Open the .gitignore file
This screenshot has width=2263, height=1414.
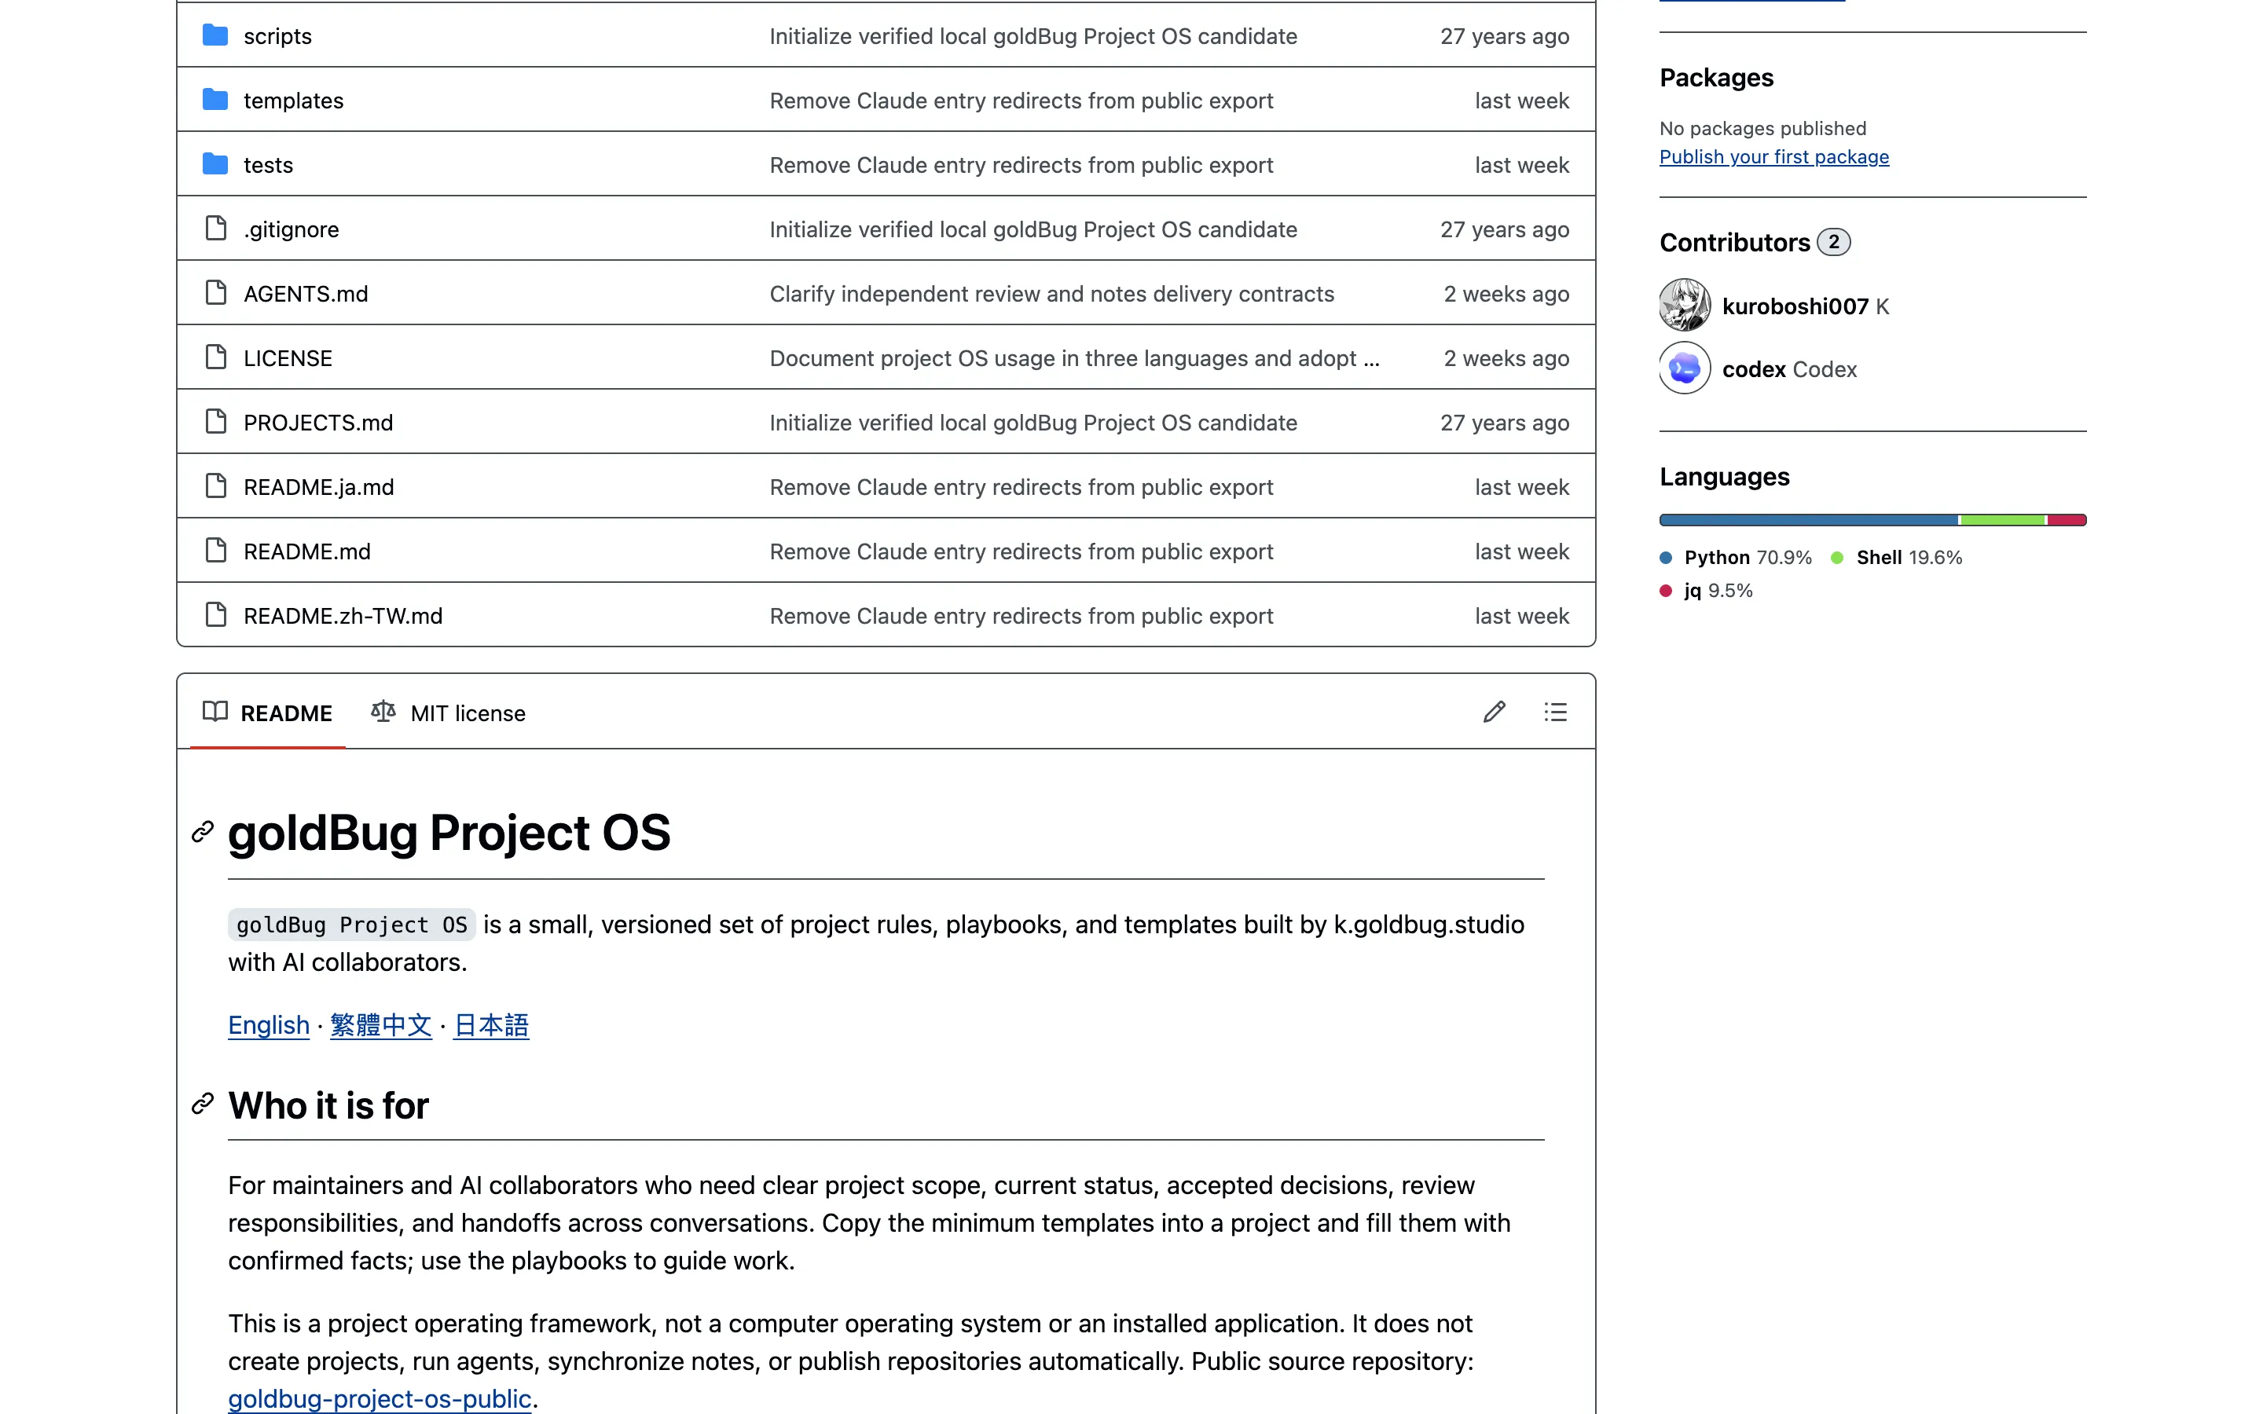[x=291, y=230]
